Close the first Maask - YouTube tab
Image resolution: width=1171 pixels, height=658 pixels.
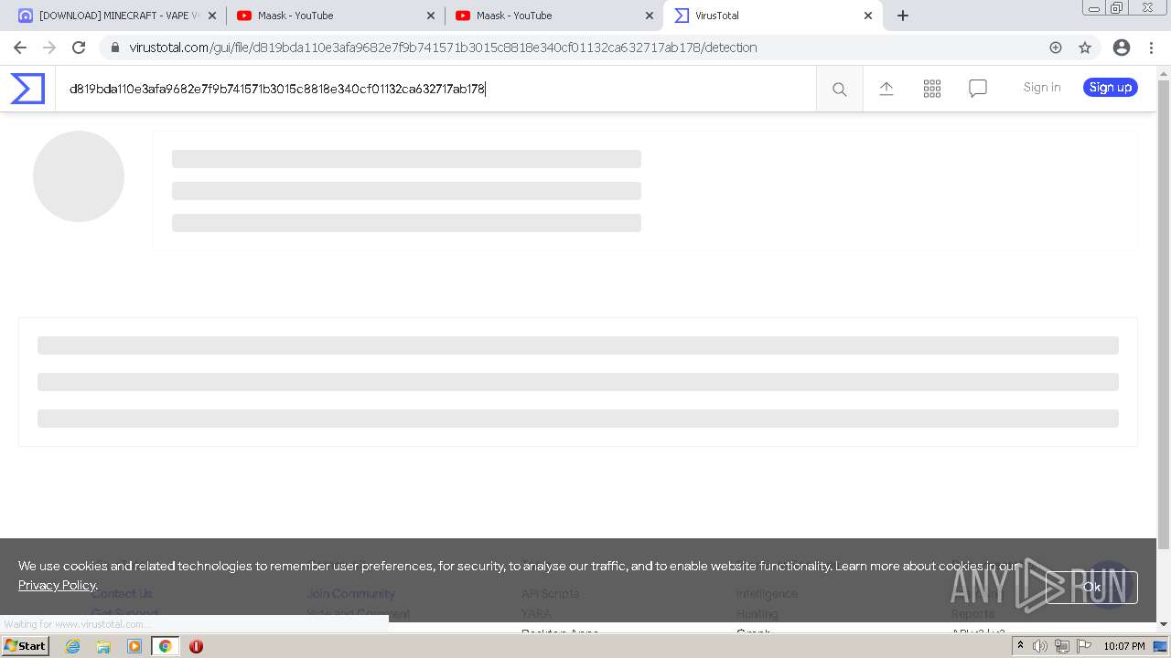pos(431,16)
